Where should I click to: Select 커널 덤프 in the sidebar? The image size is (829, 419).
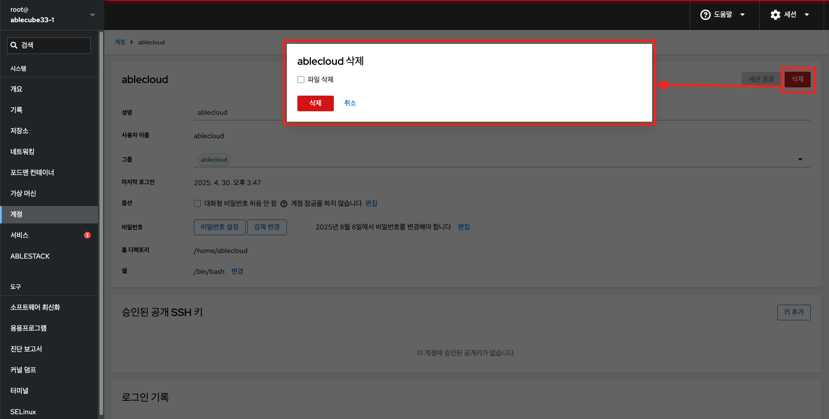point(49,370)
